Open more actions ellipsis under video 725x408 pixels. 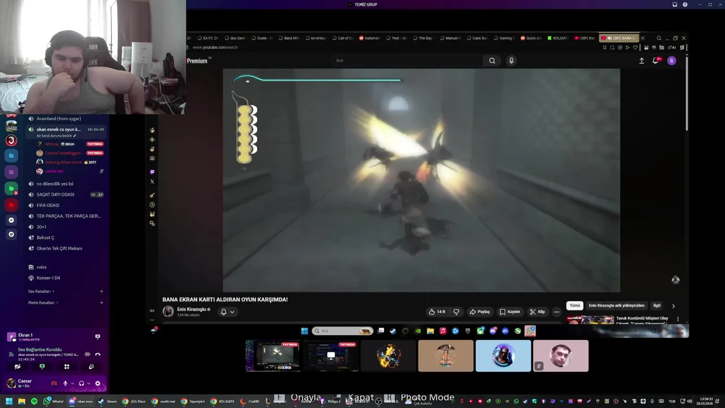tap(557, 312)
